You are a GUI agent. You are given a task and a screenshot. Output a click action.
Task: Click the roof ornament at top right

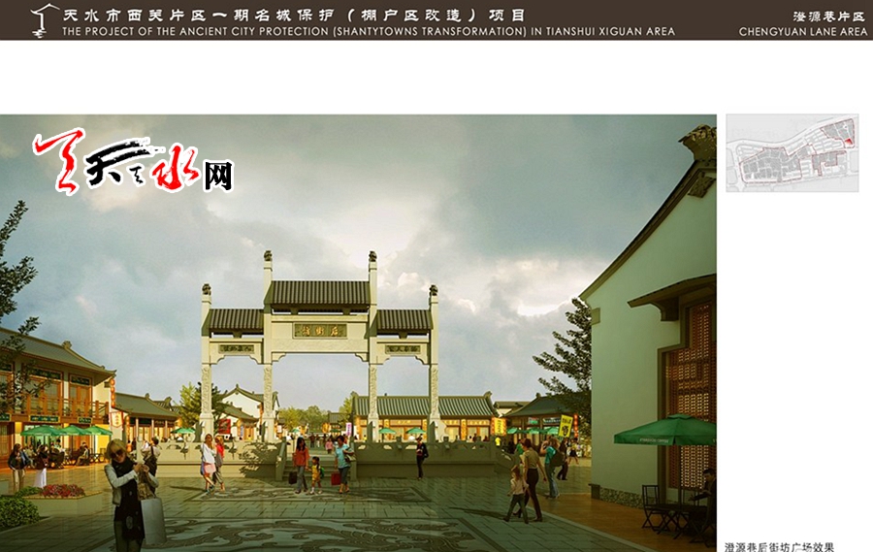pos(698,144)
